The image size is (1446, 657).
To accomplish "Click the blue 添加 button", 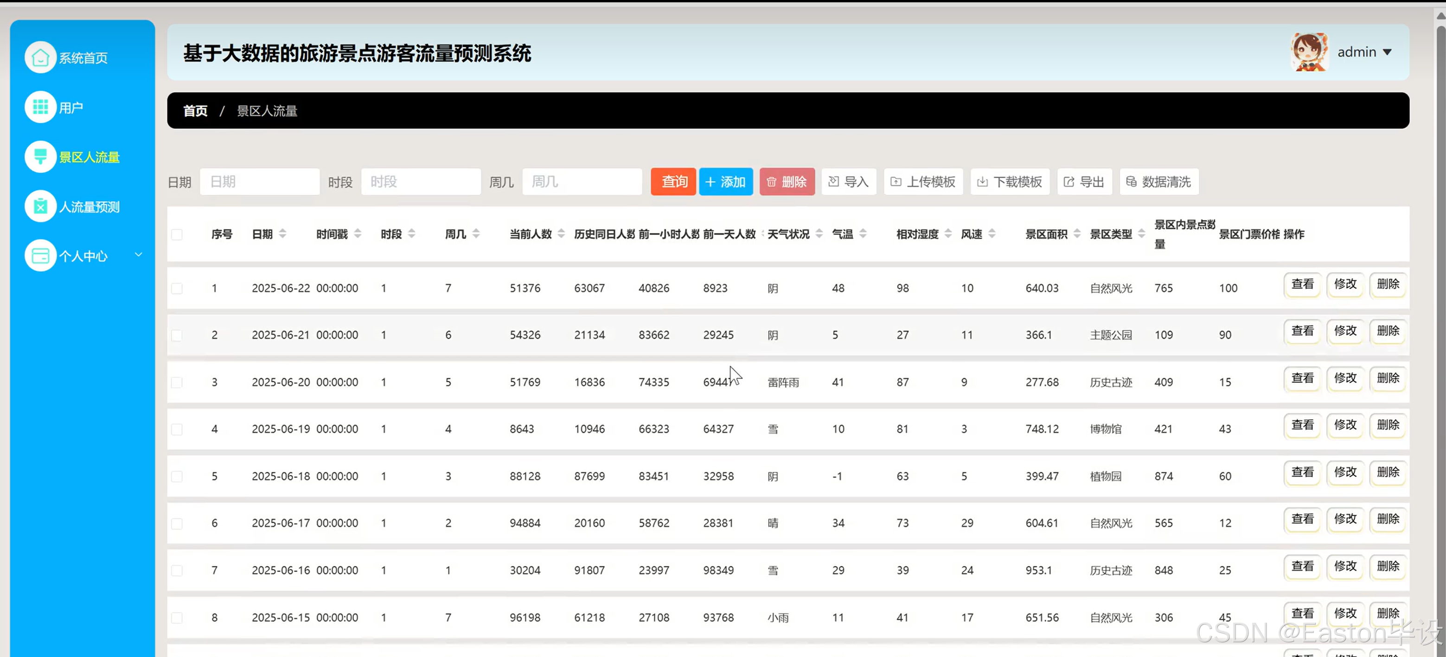I will tap(726, 182).
